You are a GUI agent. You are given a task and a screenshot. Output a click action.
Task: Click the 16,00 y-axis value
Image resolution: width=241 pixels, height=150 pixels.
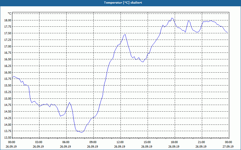pos(8,72)
